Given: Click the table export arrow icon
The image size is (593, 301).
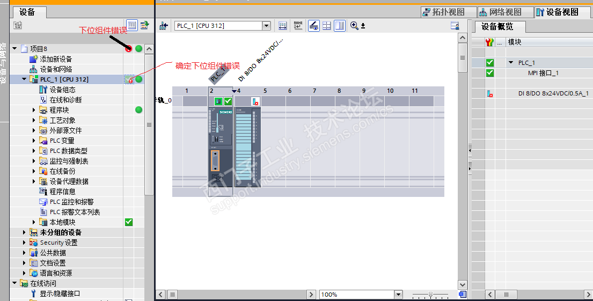Looking at the screenshot, I should pos(144,25).
